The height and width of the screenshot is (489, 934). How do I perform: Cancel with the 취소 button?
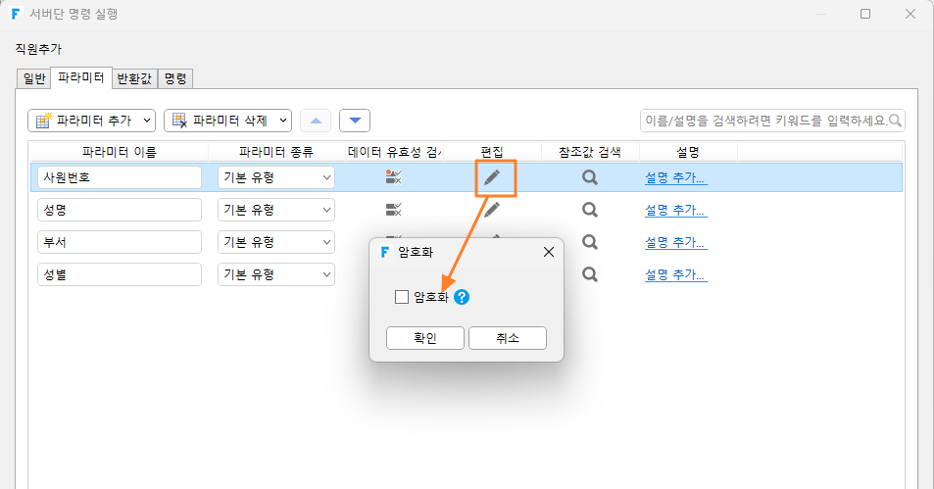tap(508, 338)
